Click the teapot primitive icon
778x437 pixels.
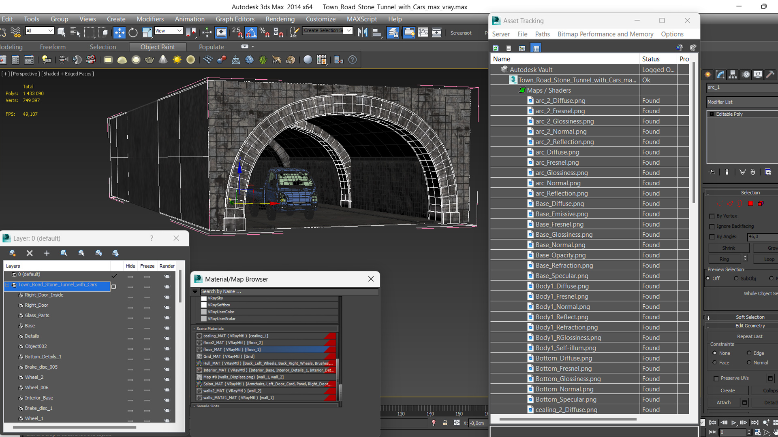tap(149, 60)
